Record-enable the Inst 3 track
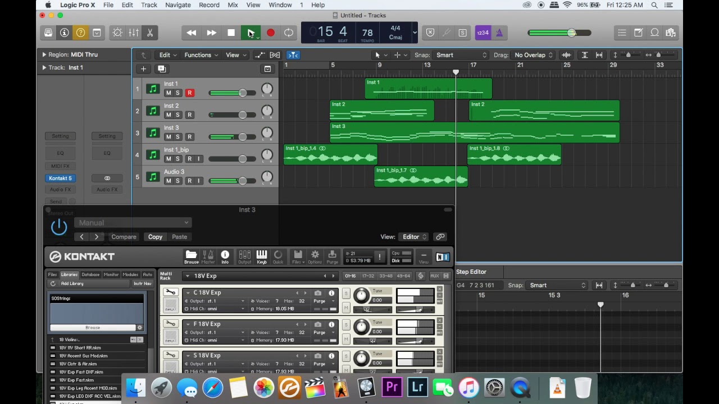 click(x=189, y=137)
